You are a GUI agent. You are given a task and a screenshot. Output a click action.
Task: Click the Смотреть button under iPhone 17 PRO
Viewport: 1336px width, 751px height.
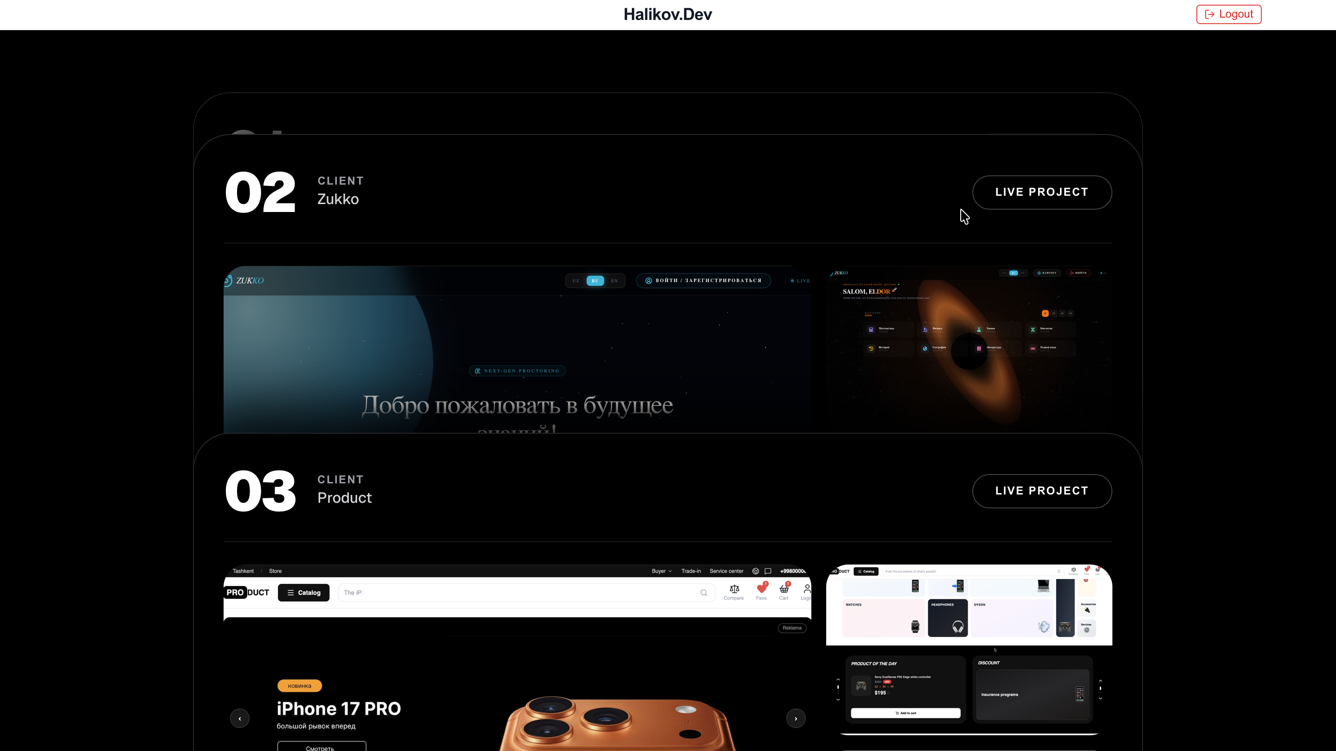[x=321, y=746]
